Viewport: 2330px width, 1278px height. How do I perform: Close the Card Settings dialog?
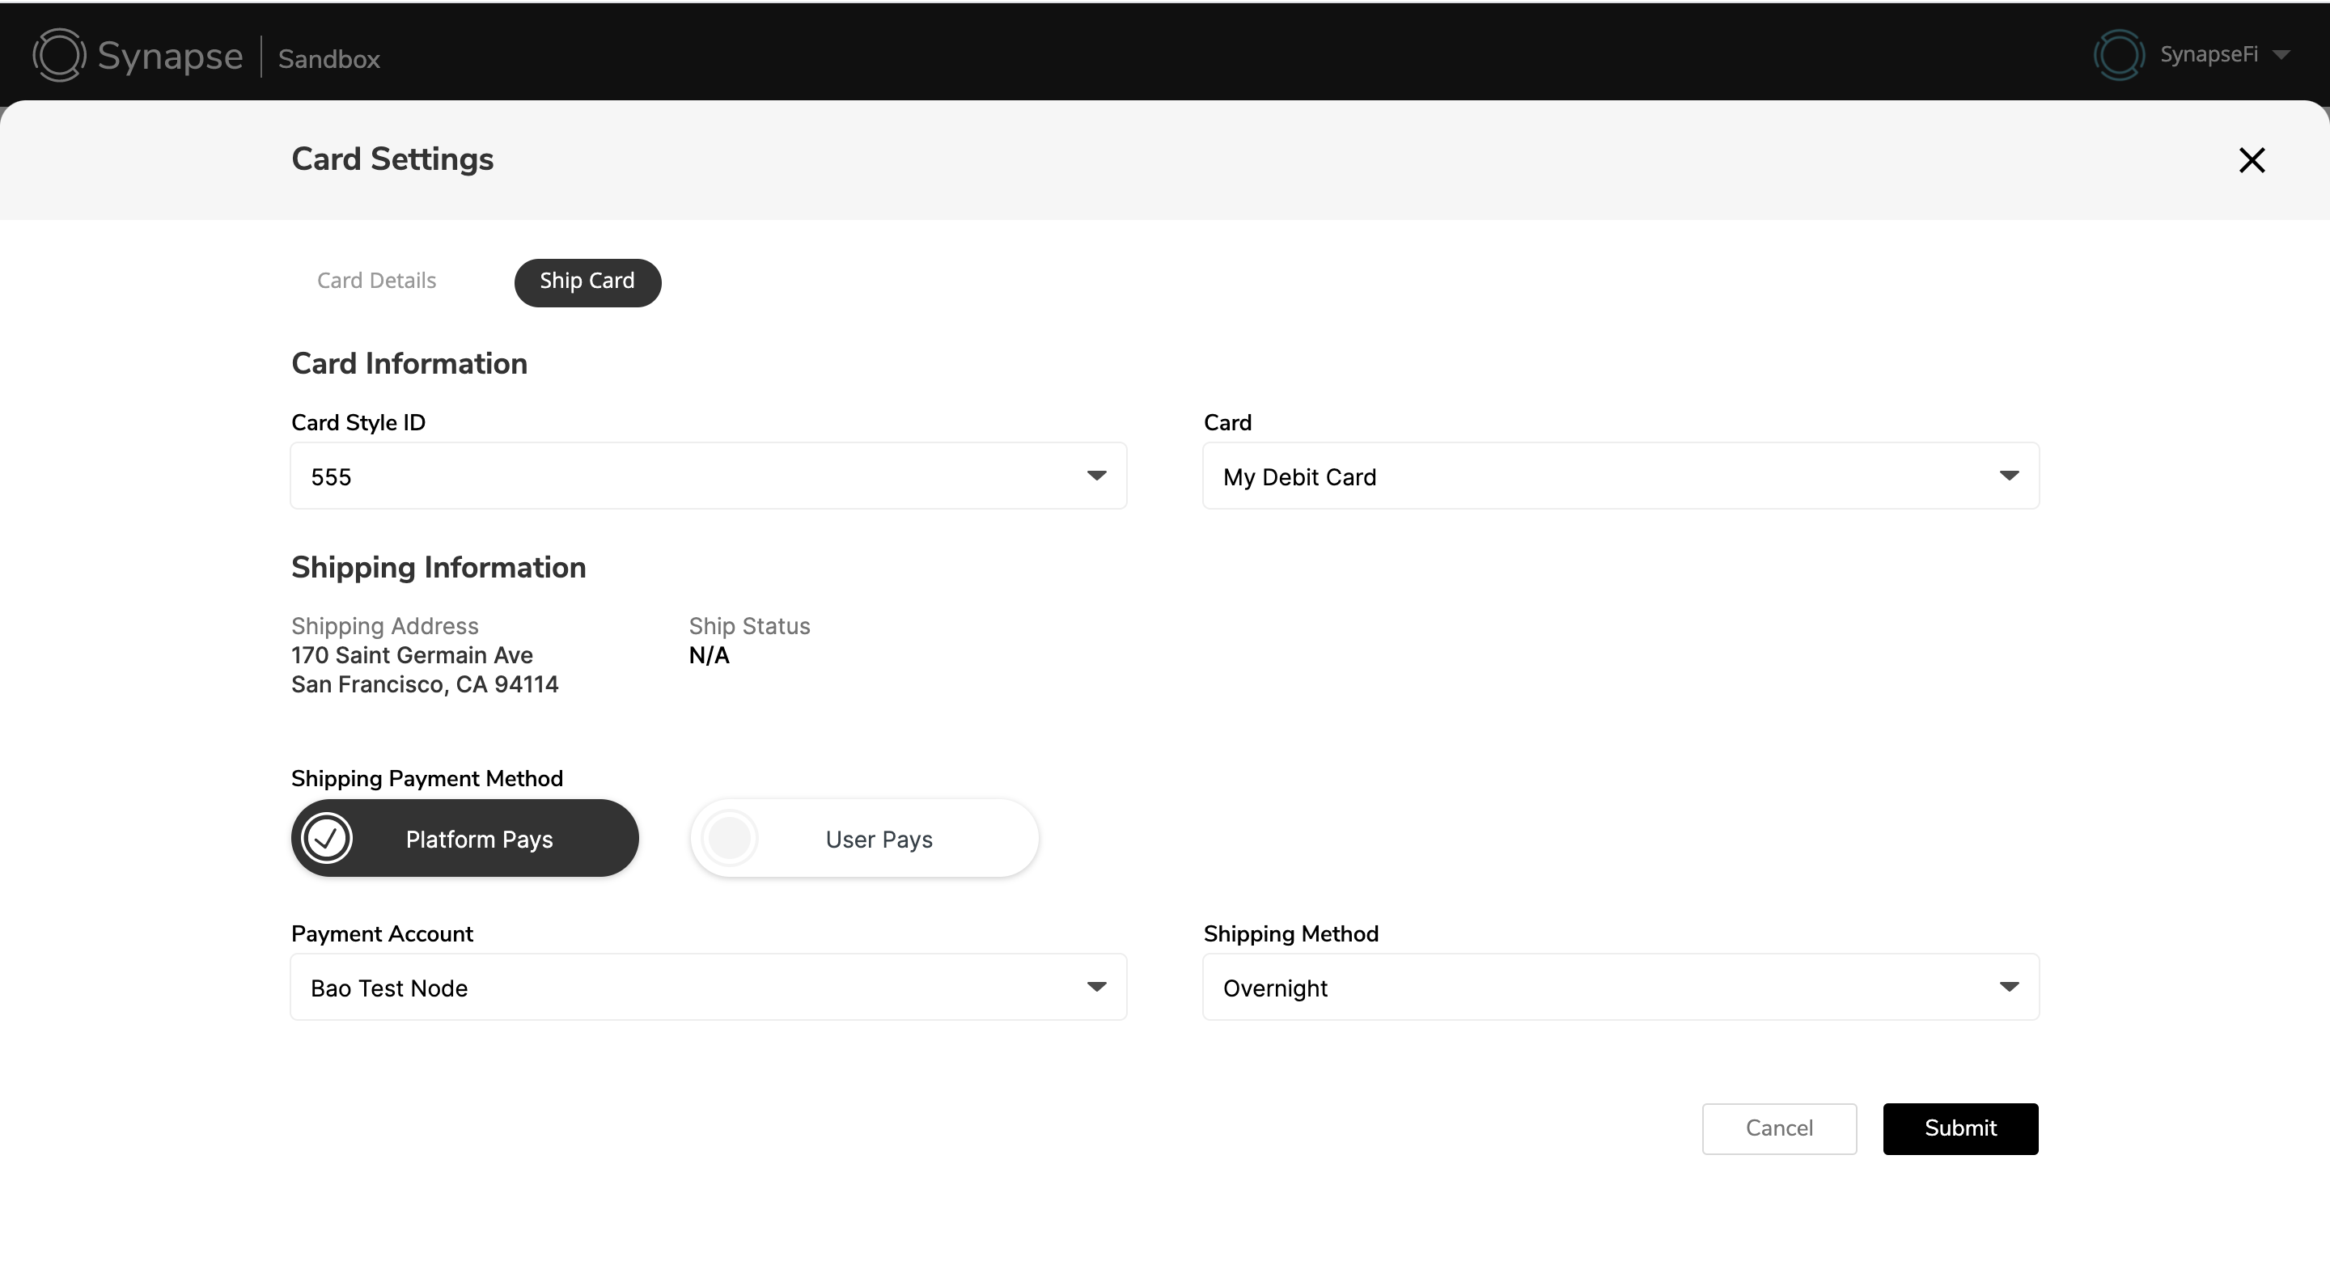pos(2252,160)
